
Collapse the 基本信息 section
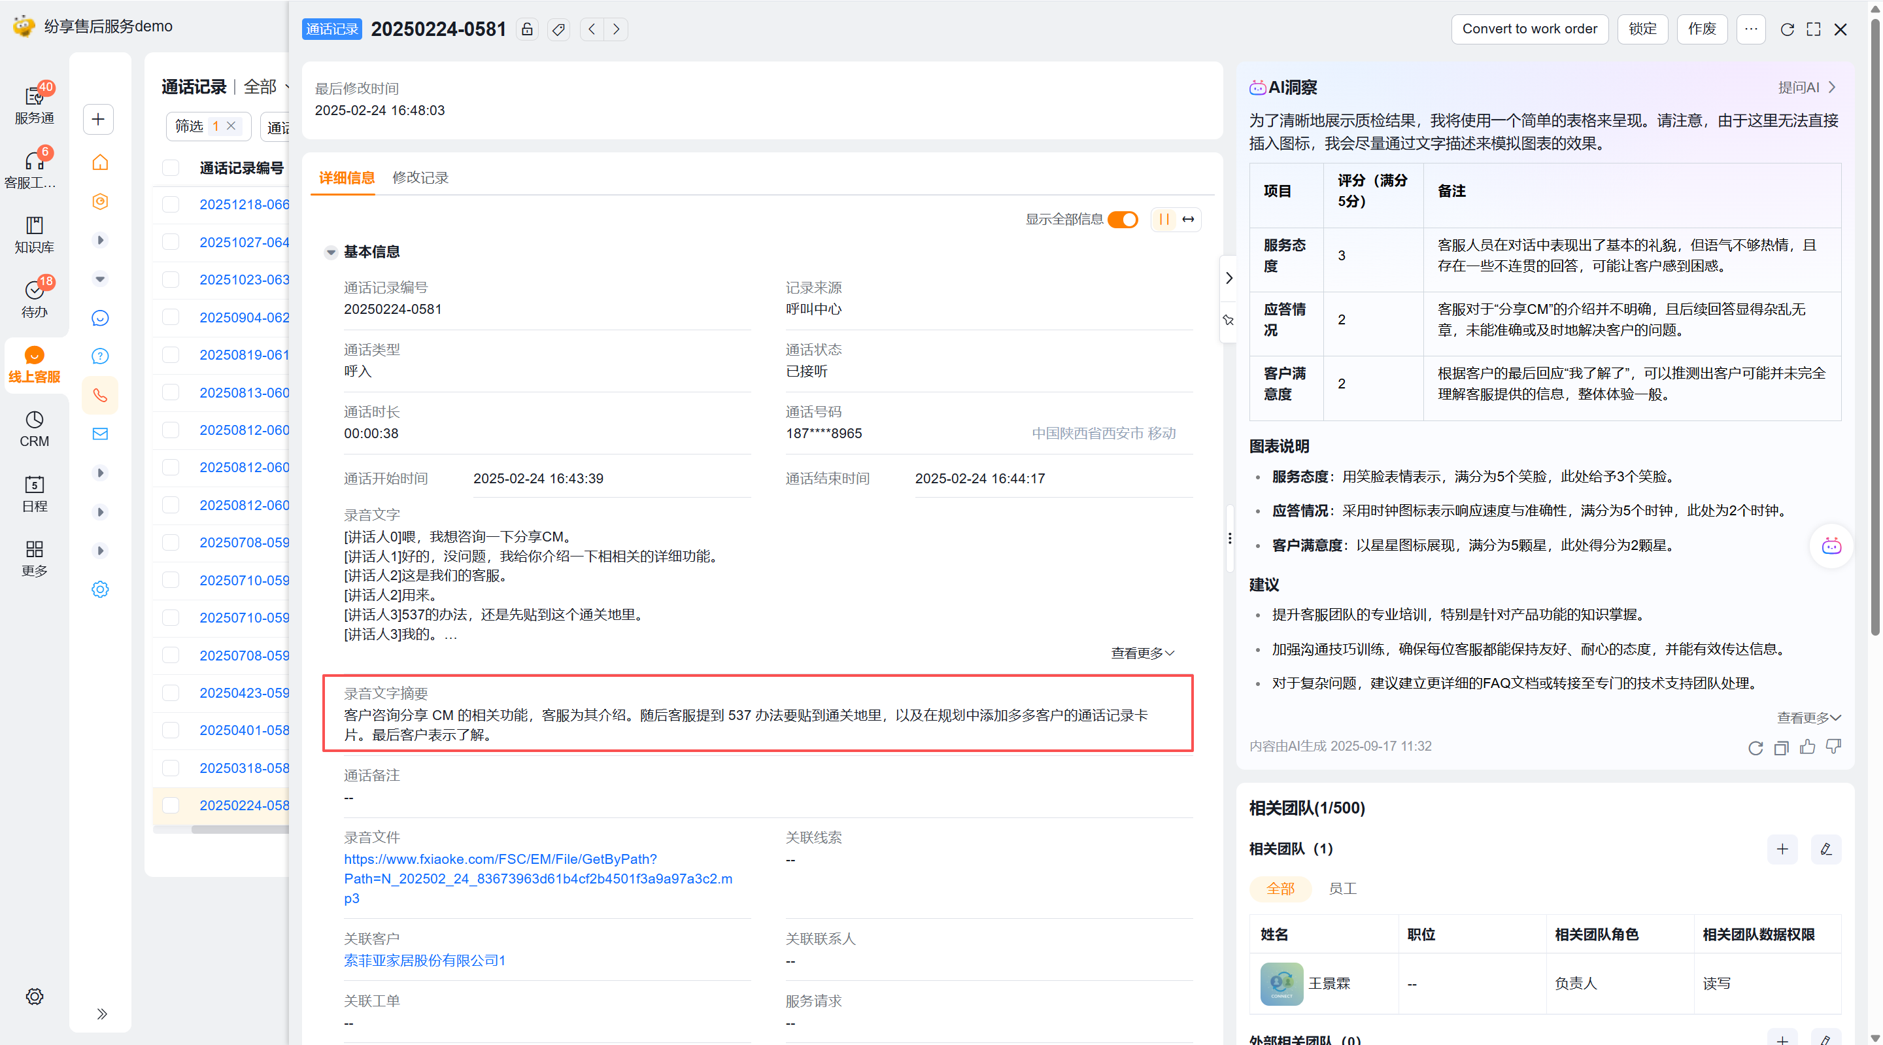(331, 252)
